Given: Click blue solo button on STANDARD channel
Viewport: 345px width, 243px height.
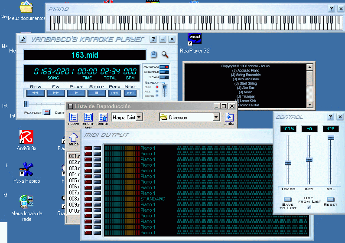Looking at the screenshot, I should [97, 199].
